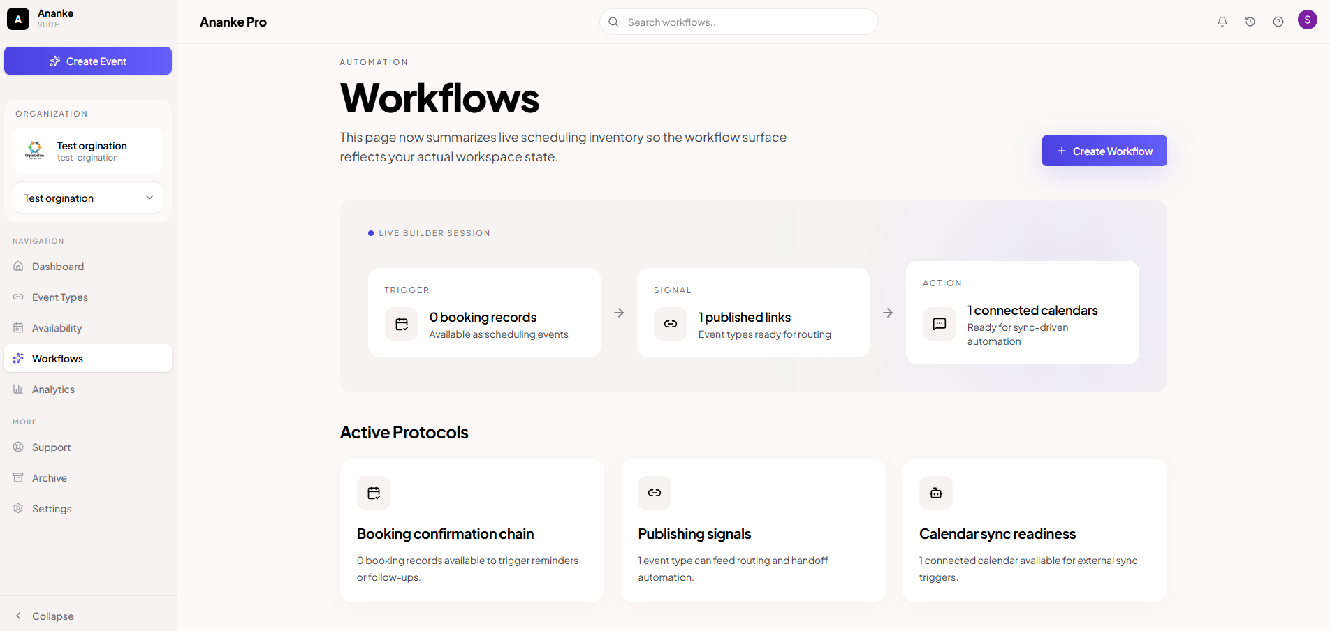Click the Publishing signals link icon
The height and width of the screenshot is (631, 1330).
tap(655, 493)
